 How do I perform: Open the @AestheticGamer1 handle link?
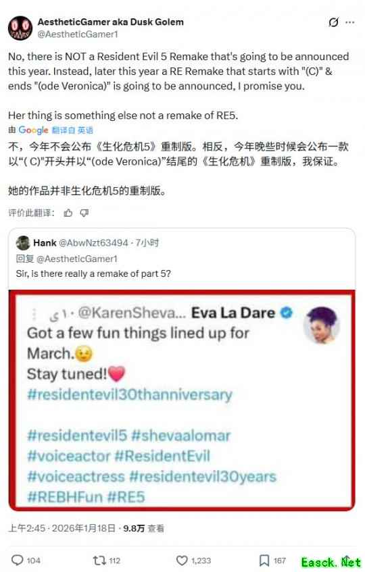78,34
